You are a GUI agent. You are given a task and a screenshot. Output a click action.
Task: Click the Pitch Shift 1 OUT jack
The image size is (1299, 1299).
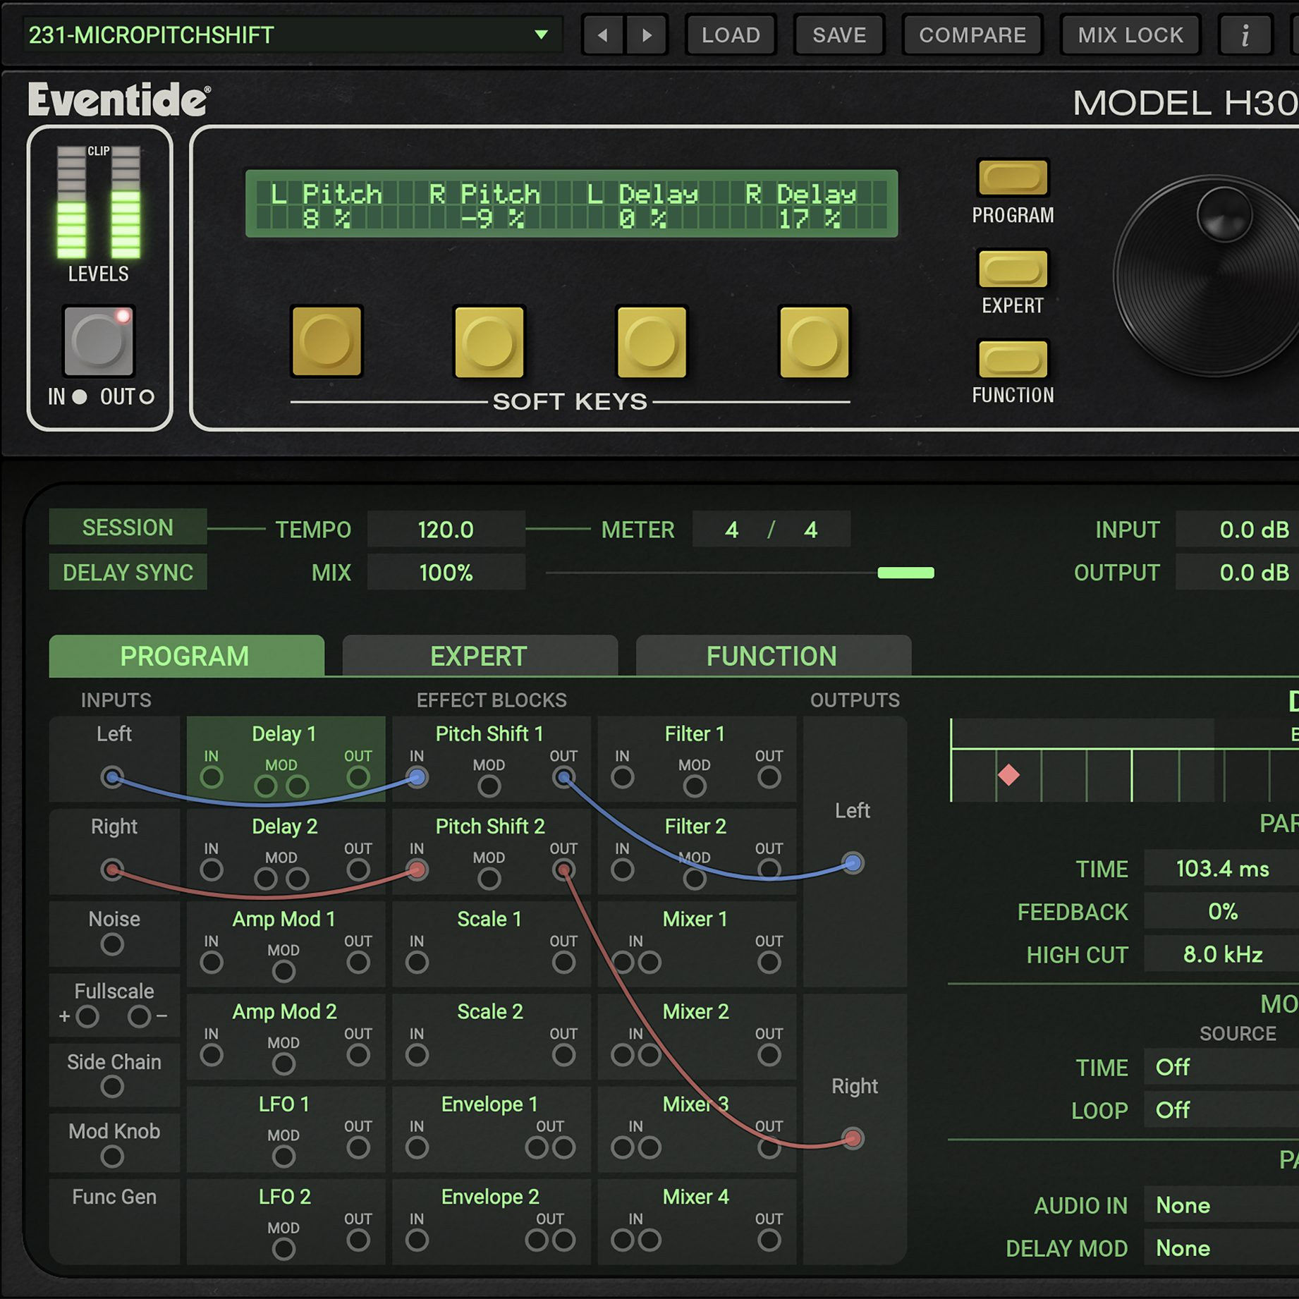563,778
